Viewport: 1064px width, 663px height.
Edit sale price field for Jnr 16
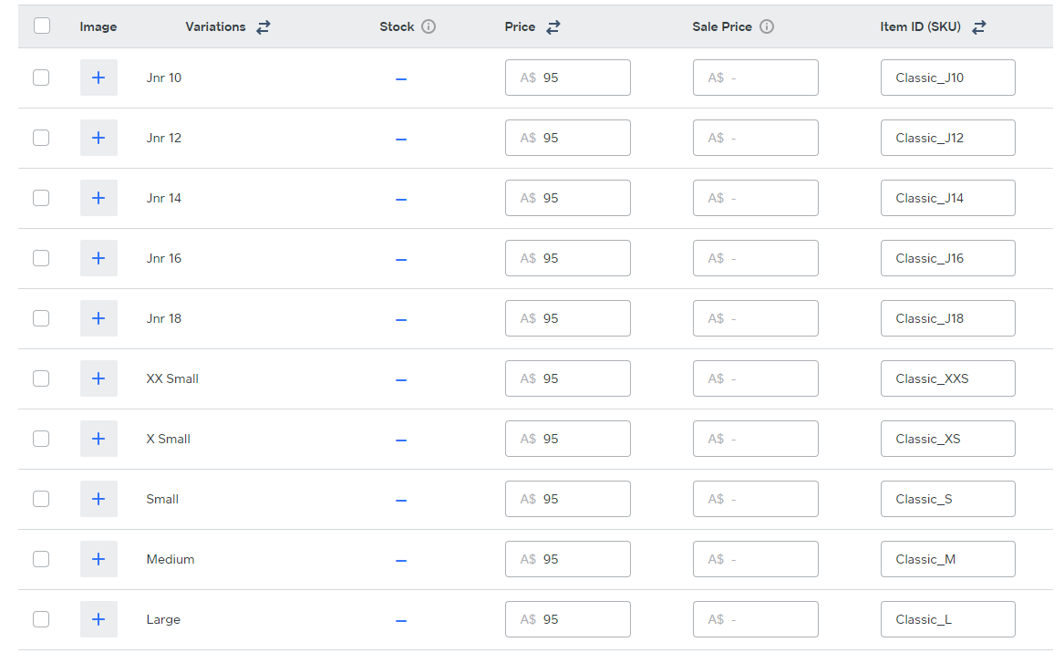coord(756,258)
